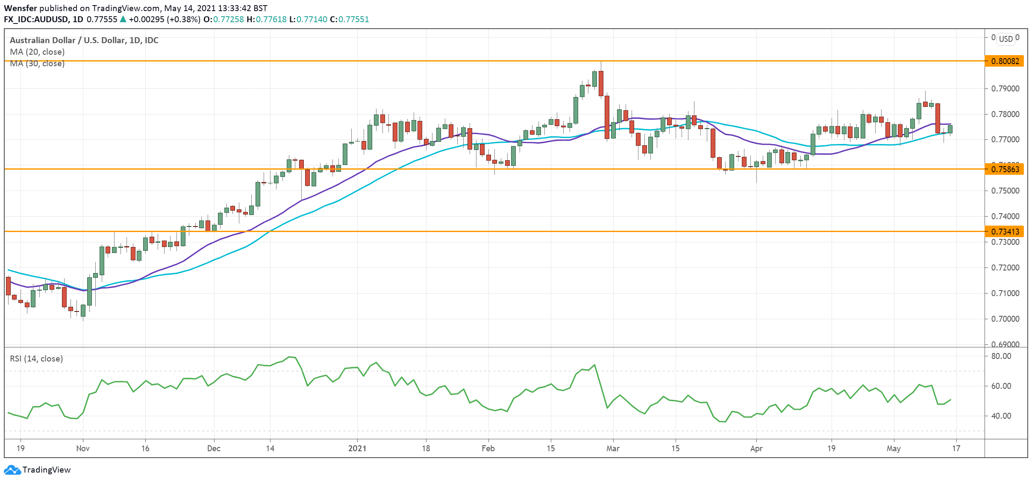
Task: Click the TradingView cloud logo icon
Action: tap(12, 470)
